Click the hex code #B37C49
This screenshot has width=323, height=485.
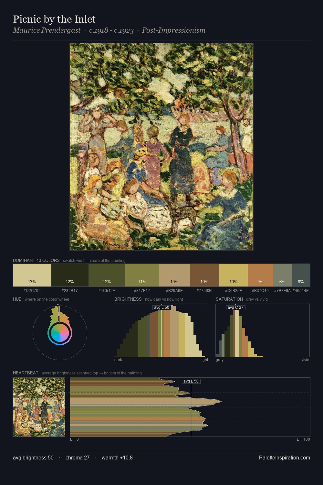click(x=260, y=291)
